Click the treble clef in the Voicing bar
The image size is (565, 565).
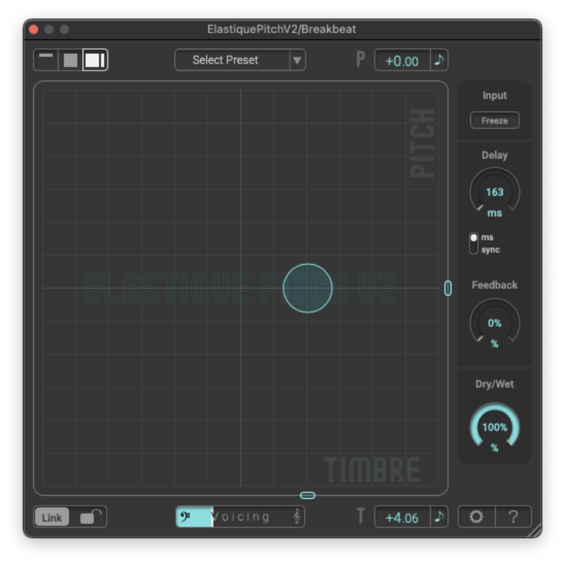pos(297,517)
